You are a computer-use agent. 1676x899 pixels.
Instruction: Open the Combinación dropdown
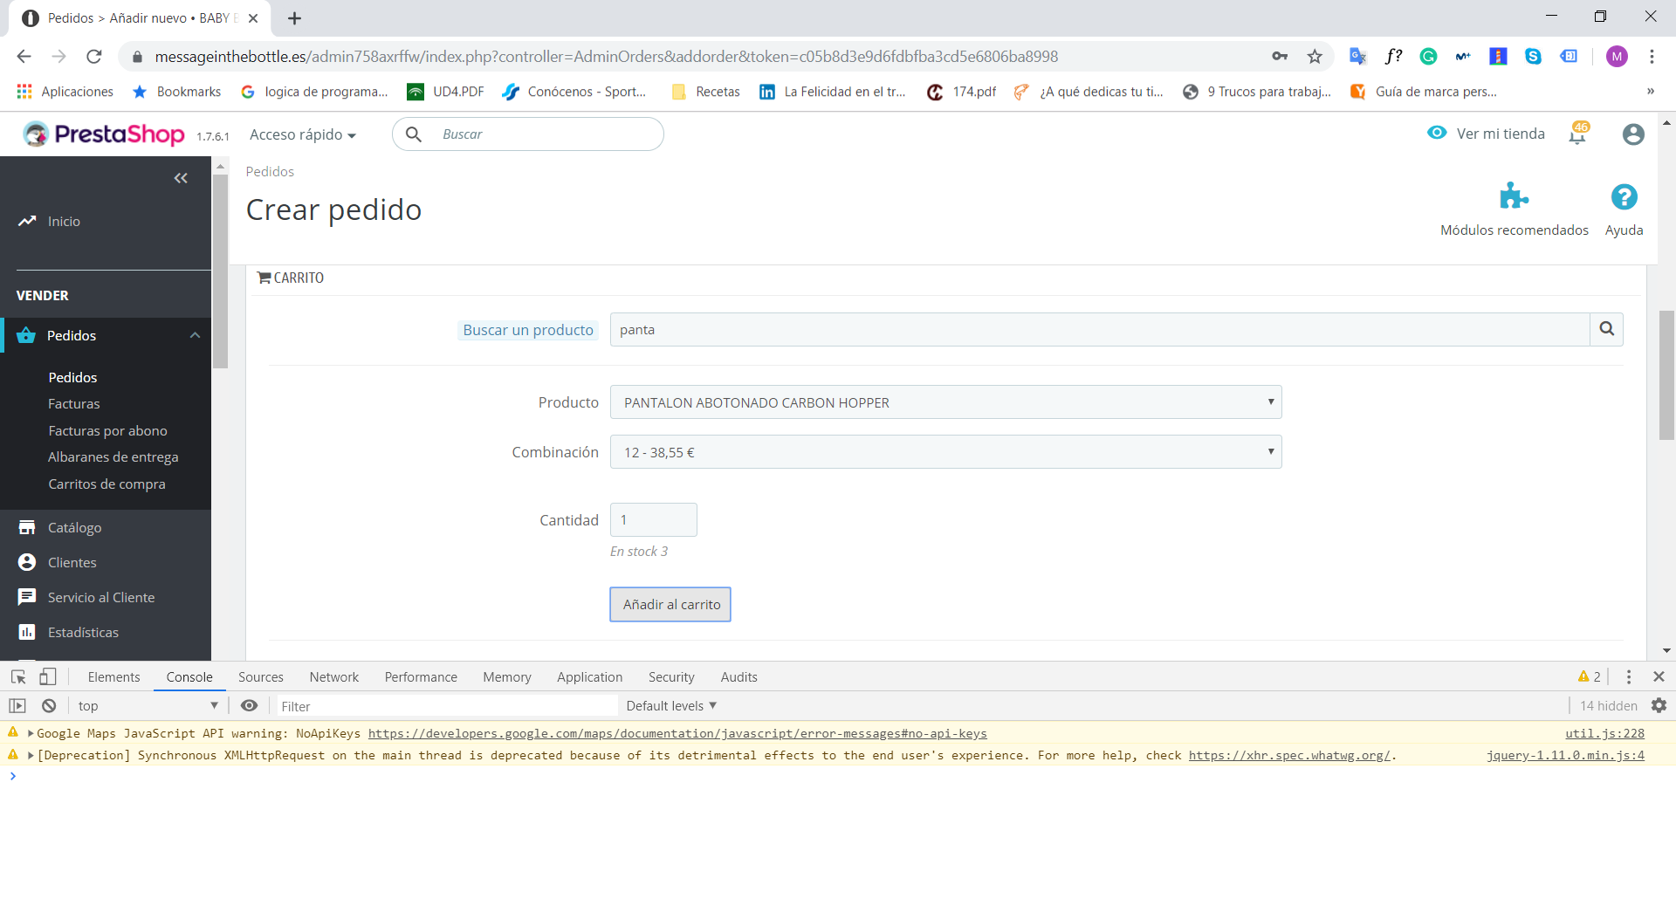[x=945, y=452]
